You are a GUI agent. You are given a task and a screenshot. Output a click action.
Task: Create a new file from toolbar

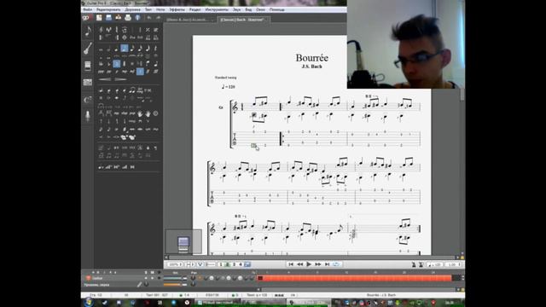pyautogui.click(x=99, y=17)
